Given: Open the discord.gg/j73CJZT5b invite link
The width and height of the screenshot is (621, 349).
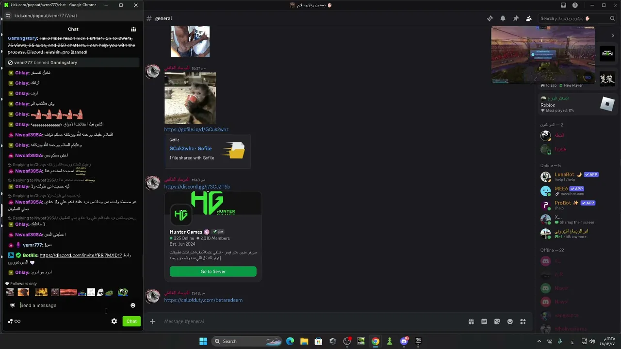Looking at the screenshot, I should coord(197,187).
